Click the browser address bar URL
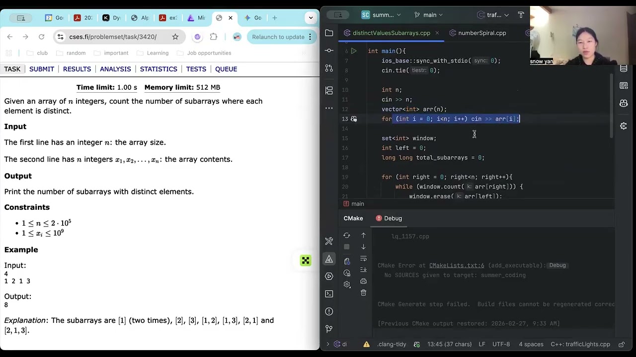The image size is (636, 357). click(113, 37)
